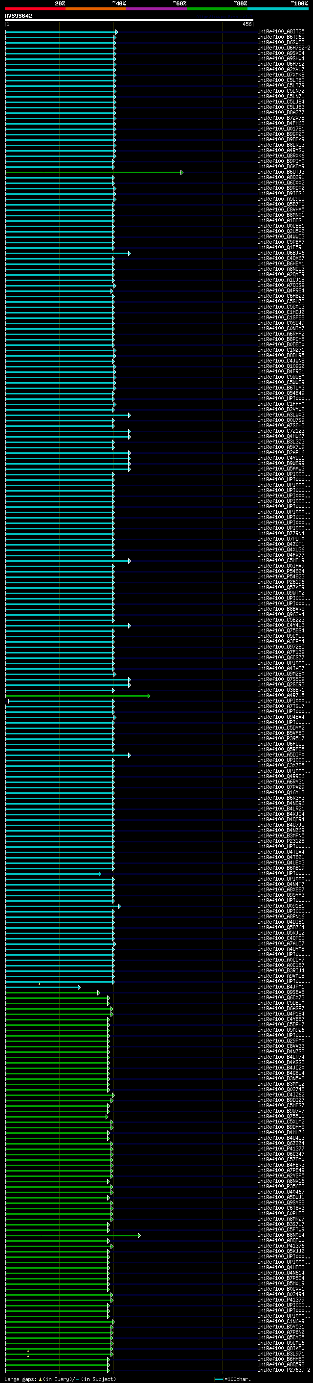This screenshot has height=1383, width=313.
Task: Open hit UniRef100_Q02748
Action: click(281, 1089)
